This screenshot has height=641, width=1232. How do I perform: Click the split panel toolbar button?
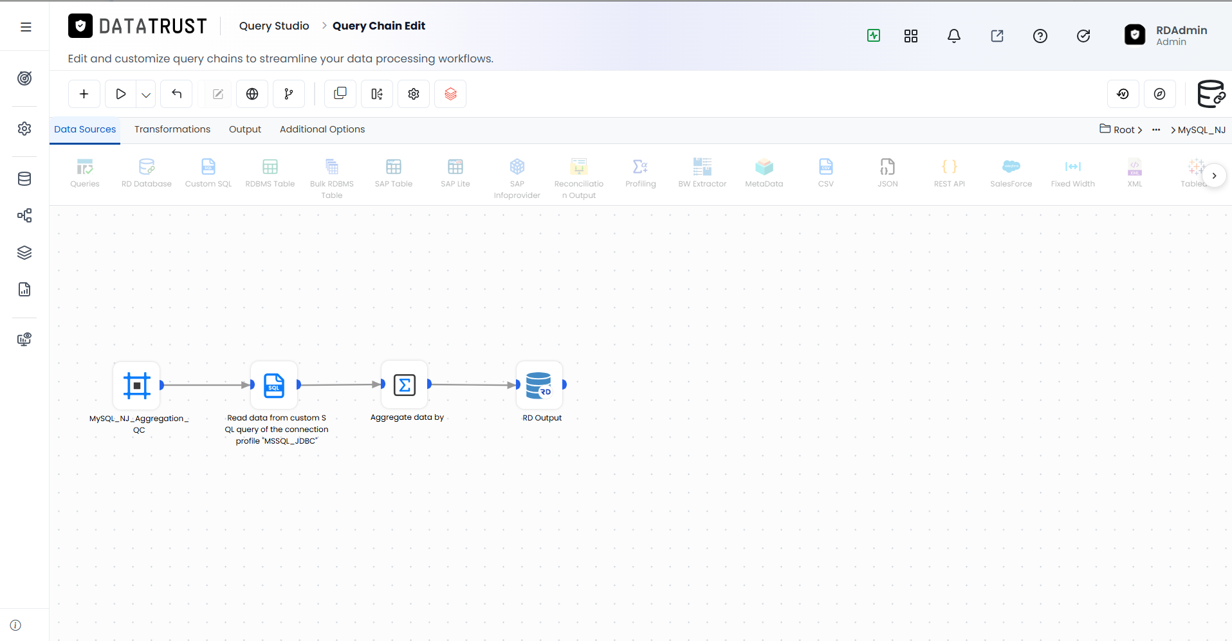click(377, 94)
